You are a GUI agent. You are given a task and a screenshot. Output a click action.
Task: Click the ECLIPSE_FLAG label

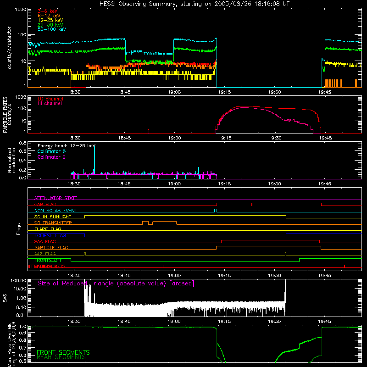pos(50,235)
